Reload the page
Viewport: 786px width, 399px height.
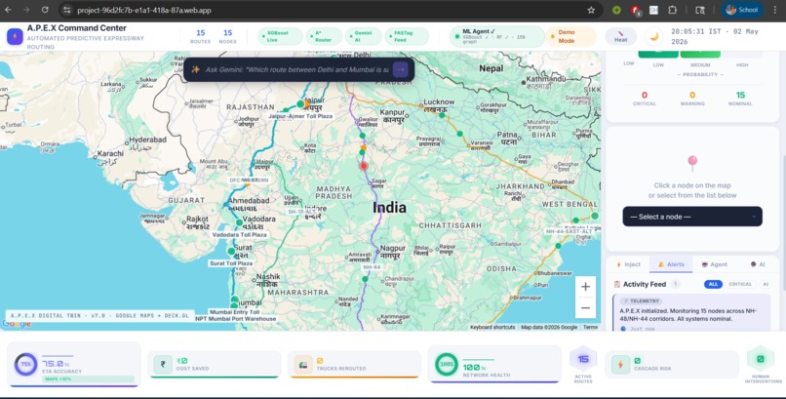pyautogui.click(x=45, y=10)
